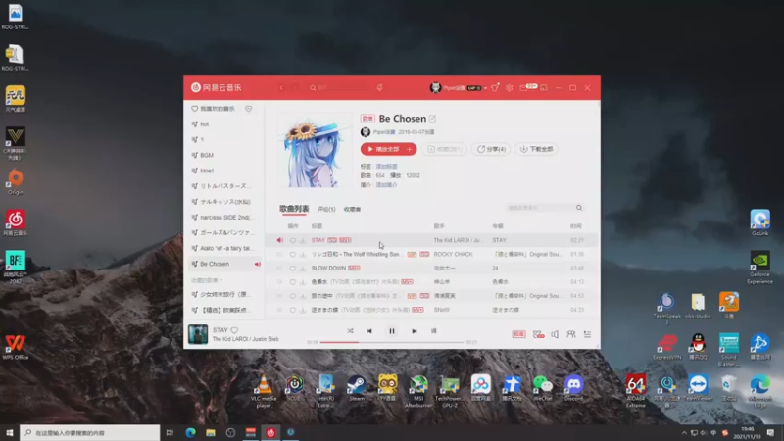Open the now playing album cover thumbnail
The height and width of the screenshot is (441, 784).
click(198, 334)
